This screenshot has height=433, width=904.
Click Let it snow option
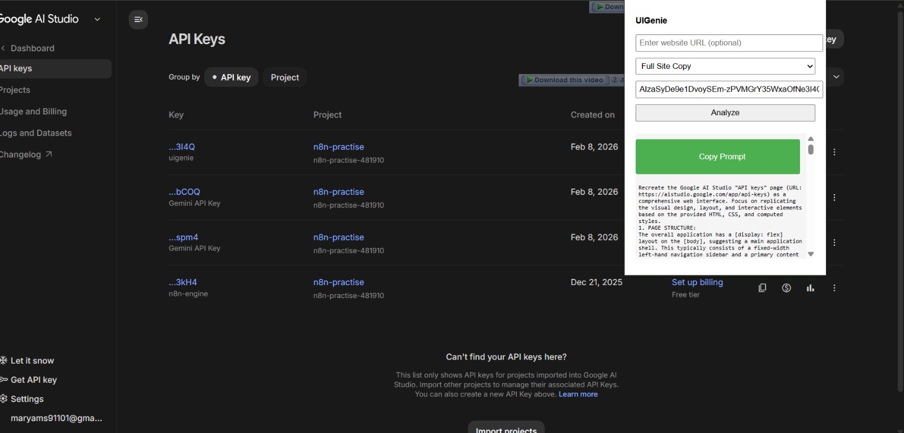32,361
